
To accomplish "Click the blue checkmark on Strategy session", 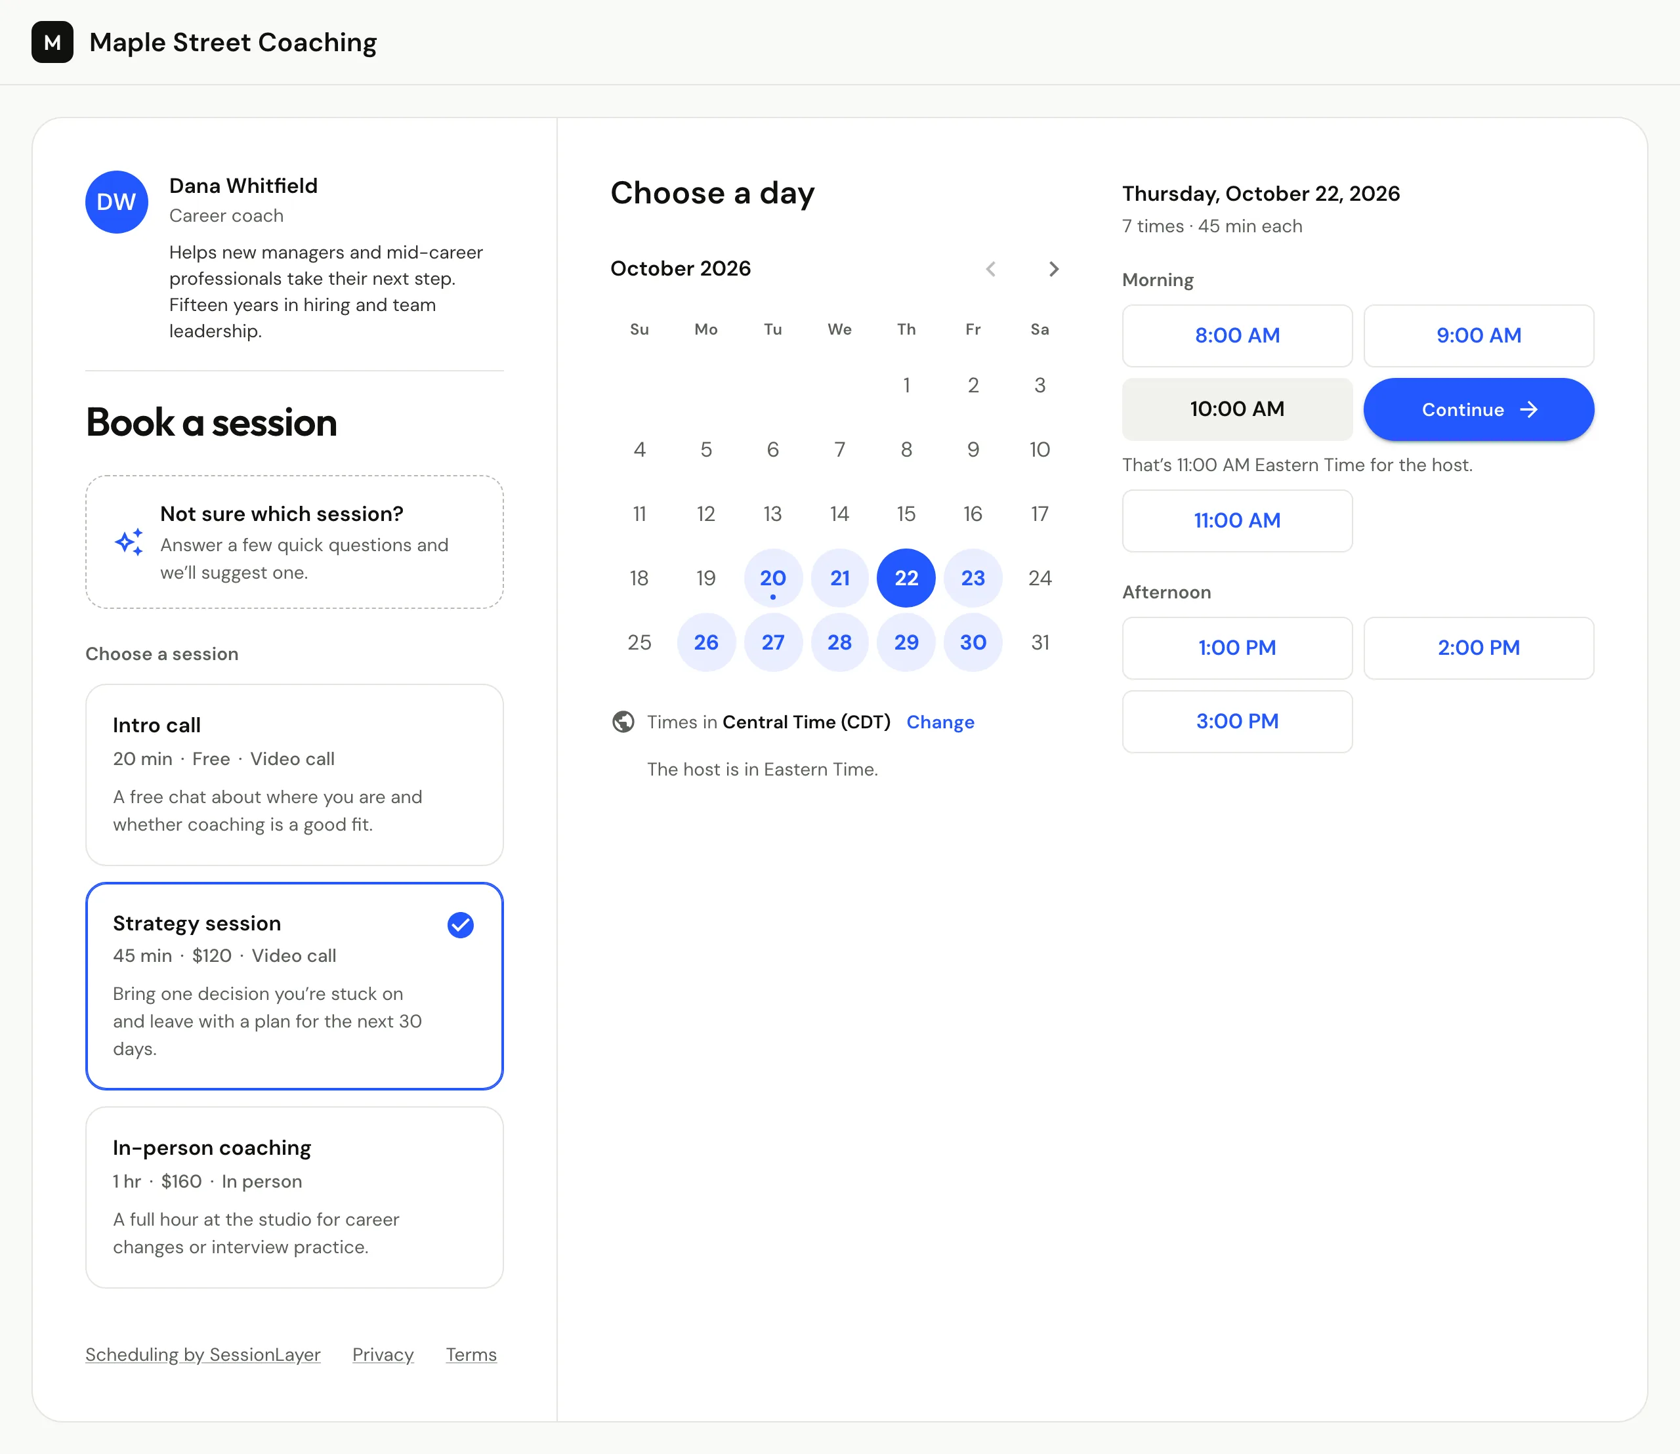I will click(460, 925).
